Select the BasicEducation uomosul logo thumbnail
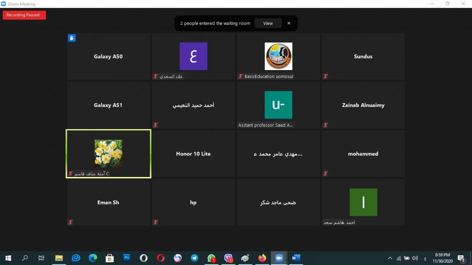Viewport: 472px width, 265px height. click(x=278, y=56)
